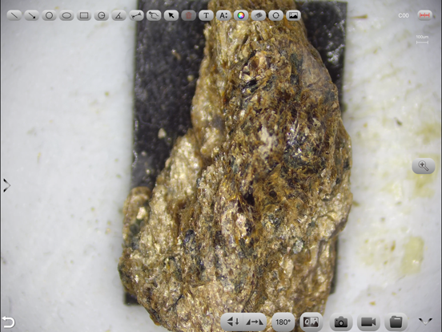Click the eraser tool icon
This screenshot has height=332, width=442.
[x=259, y=15]
